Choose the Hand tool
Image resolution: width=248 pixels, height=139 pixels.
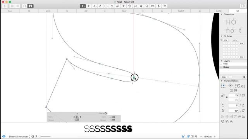point(141,6)
